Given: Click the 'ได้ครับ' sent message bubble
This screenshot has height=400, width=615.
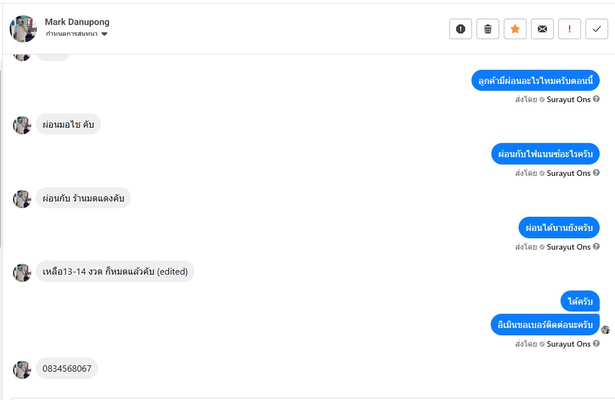Looking at the screenshot, I should (x=580, y=301).
